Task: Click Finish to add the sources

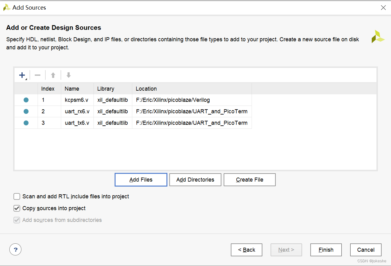Action: tap(326, 250)
